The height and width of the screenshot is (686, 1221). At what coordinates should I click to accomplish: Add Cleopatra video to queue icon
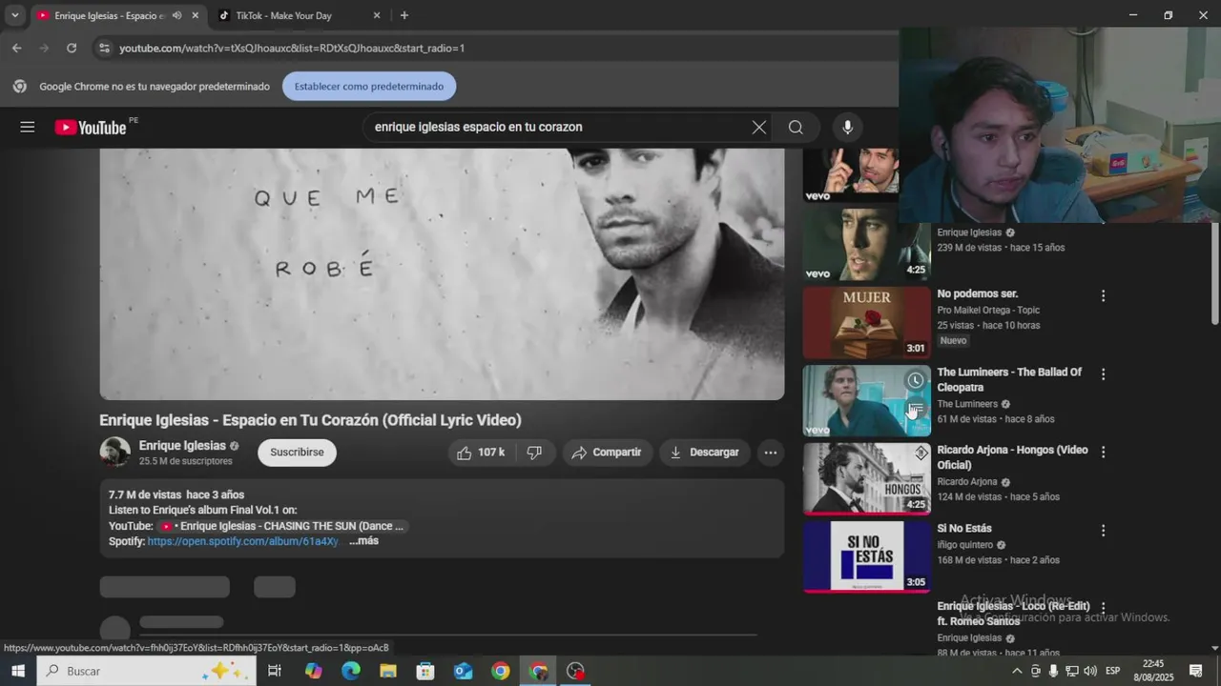pos(915,409)
